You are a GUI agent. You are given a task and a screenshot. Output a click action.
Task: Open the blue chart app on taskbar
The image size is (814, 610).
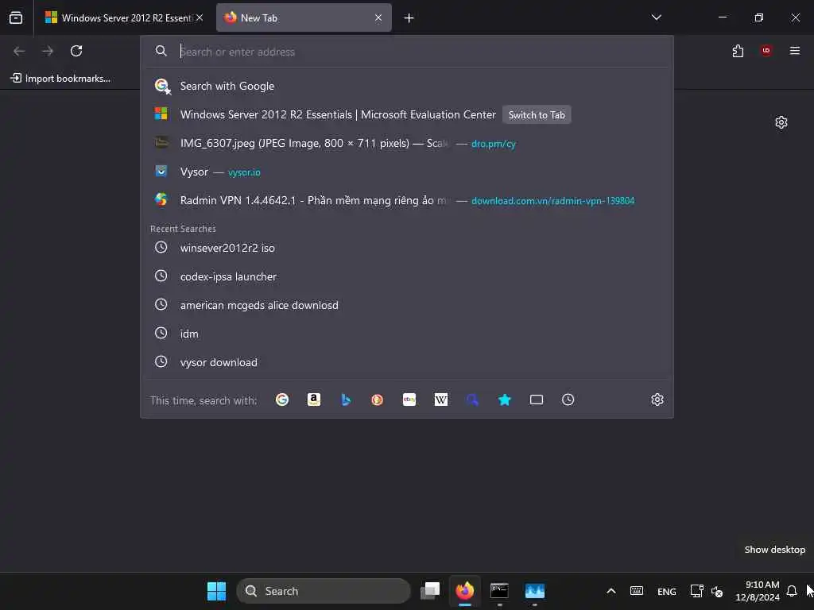(535, 591)
